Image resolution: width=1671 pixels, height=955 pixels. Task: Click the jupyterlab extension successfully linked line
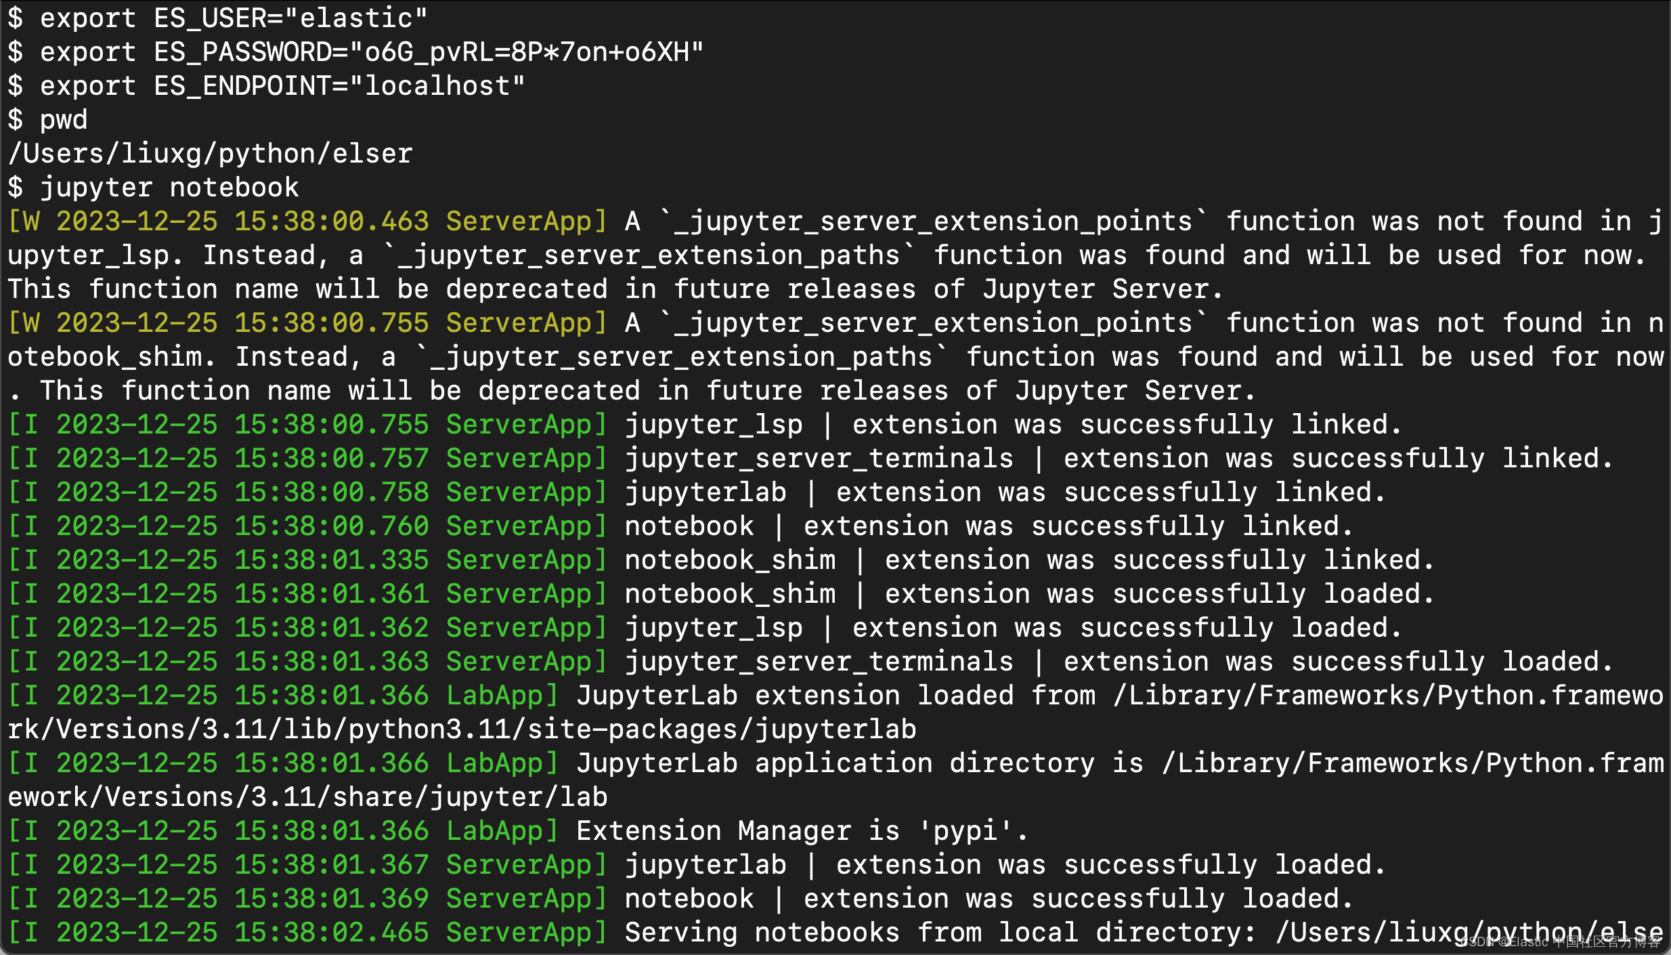(x=1005, y=492)
